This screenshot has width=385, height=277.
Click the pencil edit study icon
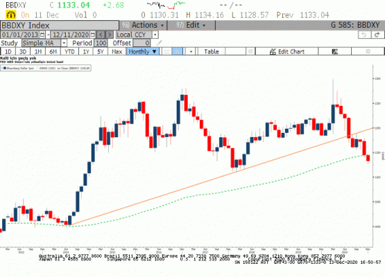(159, 43)
